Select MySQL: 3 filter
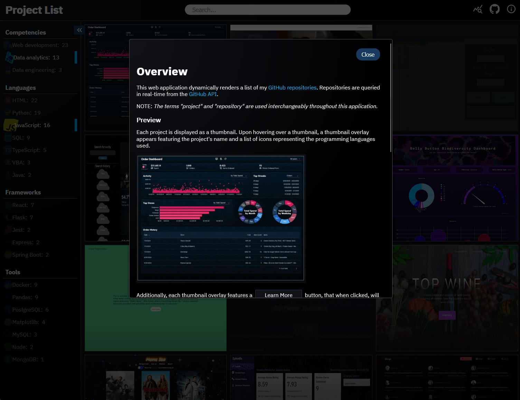This screenshot has width=520, height=400. coord(40,335)
